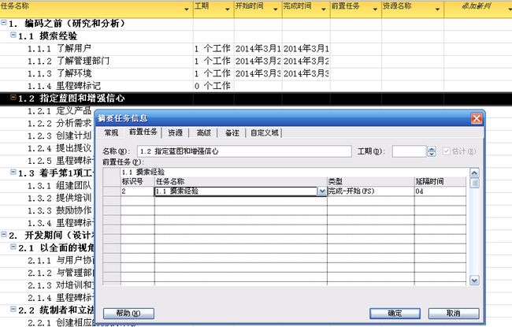
Task: Click the predecessor ID cell showing 2
Action: pos(138,191)
